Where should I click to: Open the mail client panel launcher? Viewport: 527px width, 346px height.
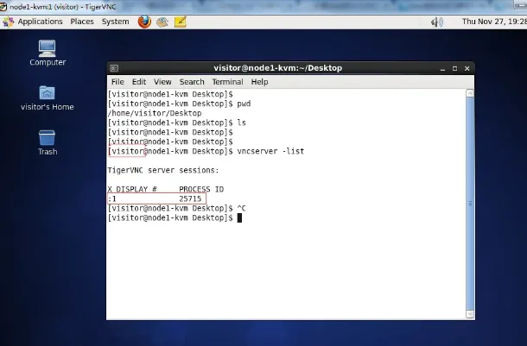[162, 22]
